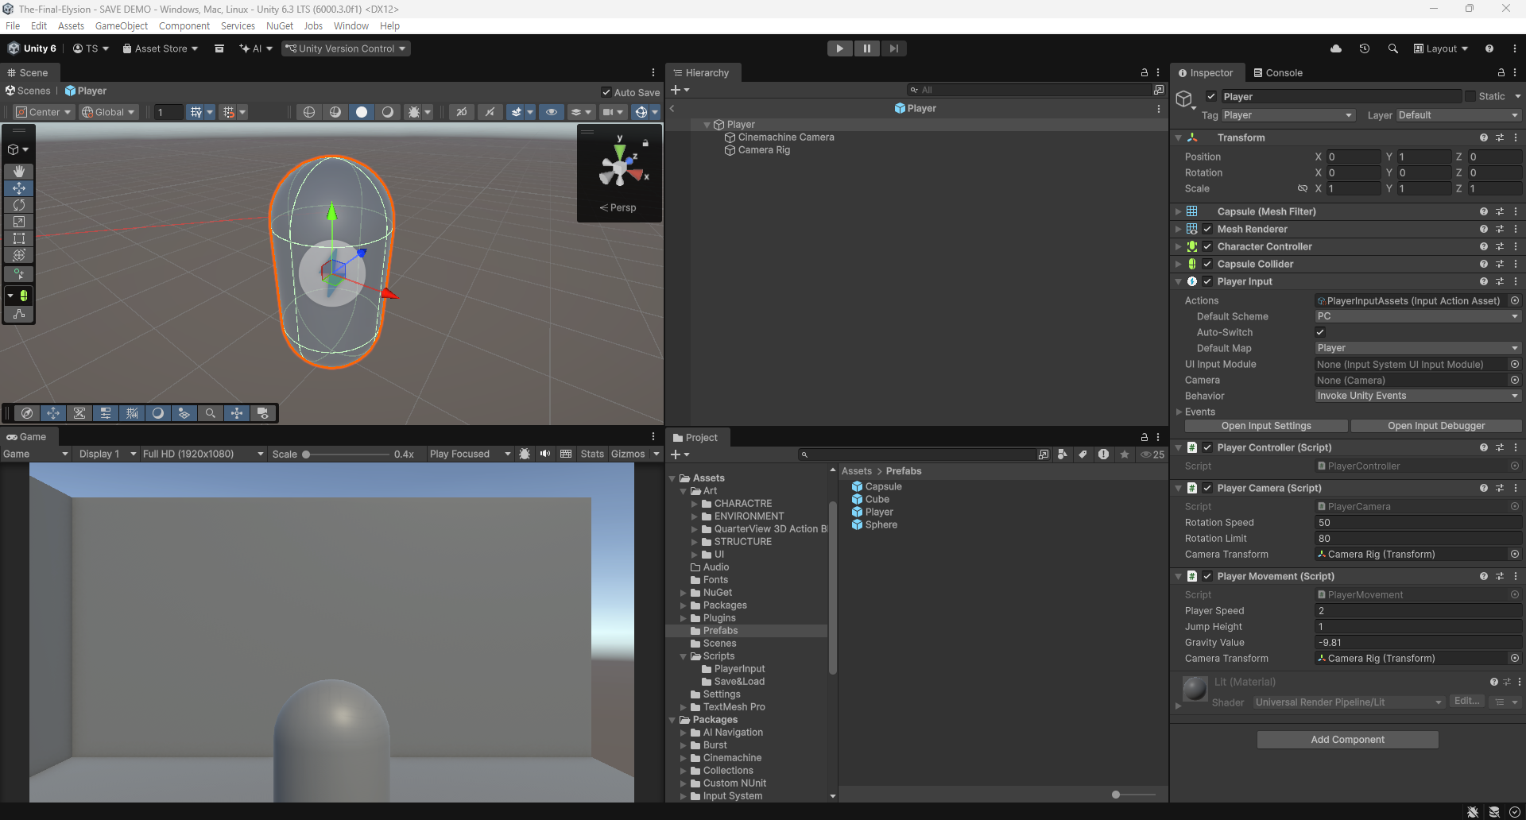Open the Layout dropdown

point(1441,48)
